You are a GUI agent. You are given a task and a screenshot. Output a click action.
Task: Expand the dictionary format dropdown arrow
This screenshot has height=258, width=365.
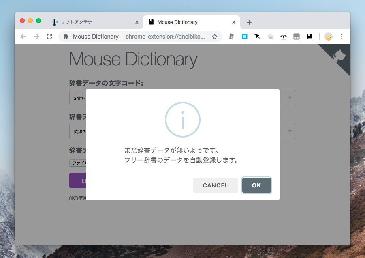pyautogui.click(x=290, y=131)
